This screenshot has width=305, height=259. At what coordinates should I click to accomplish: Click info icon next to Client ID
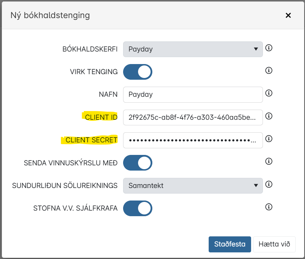[x=268, y=116]
